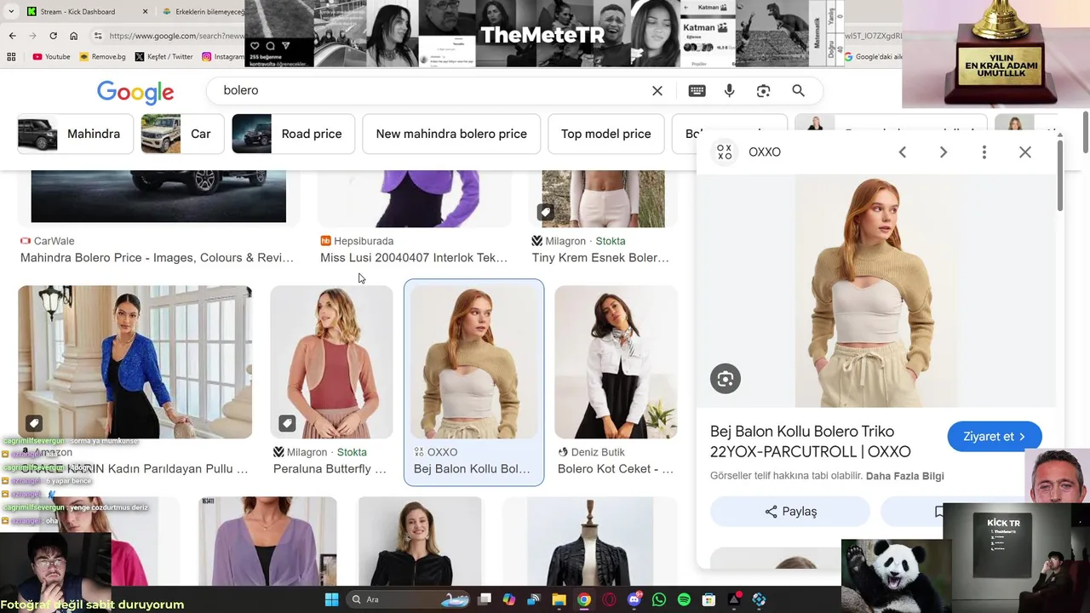Click the google.com address bar URL
The height and width of the screenshot is (613, 1090).
pos(175,36)
